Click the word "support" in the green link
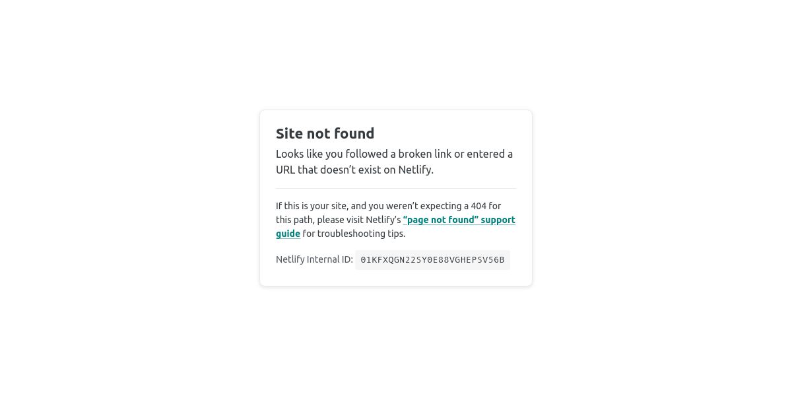The width and height of the screenshot is (792, 396). click(498, 220)
